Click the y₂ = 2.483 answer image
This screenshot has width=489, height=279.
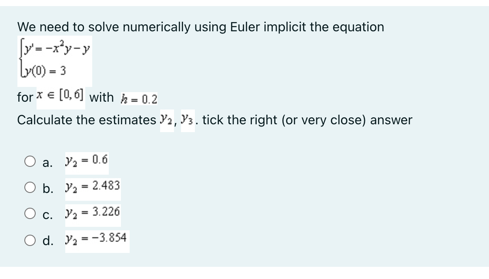(90, 187)
